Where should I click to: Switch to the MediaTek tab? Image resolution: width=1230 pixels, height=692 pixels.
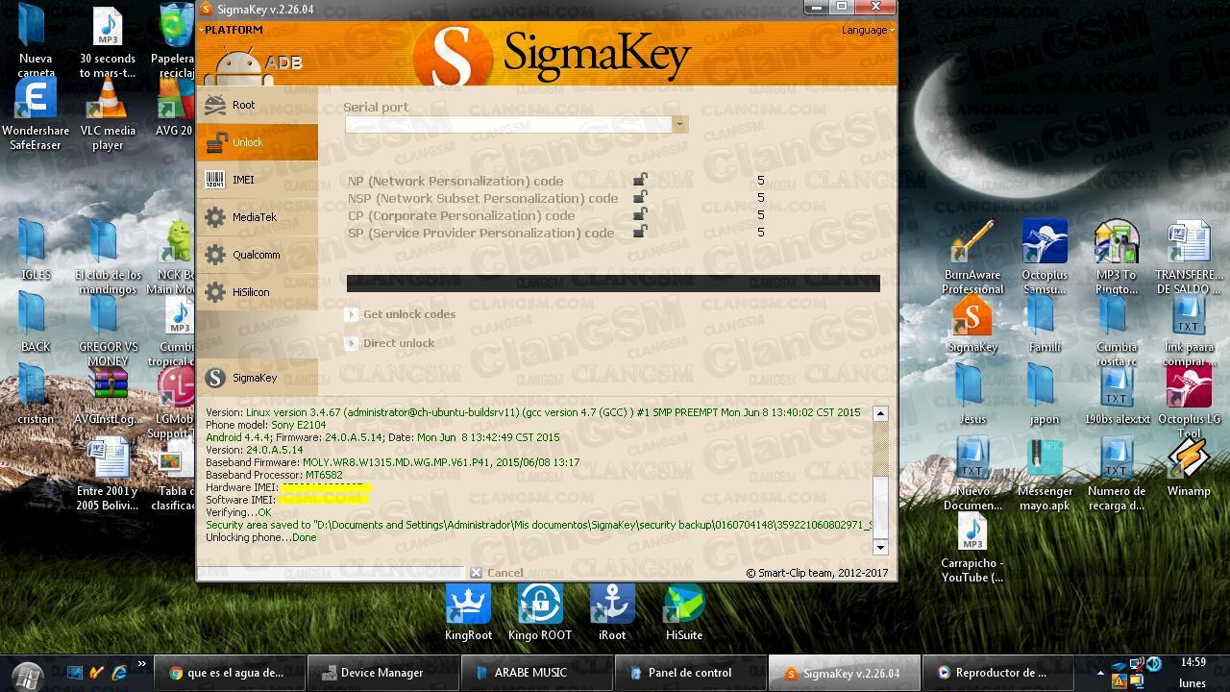(x=257, y=217)
